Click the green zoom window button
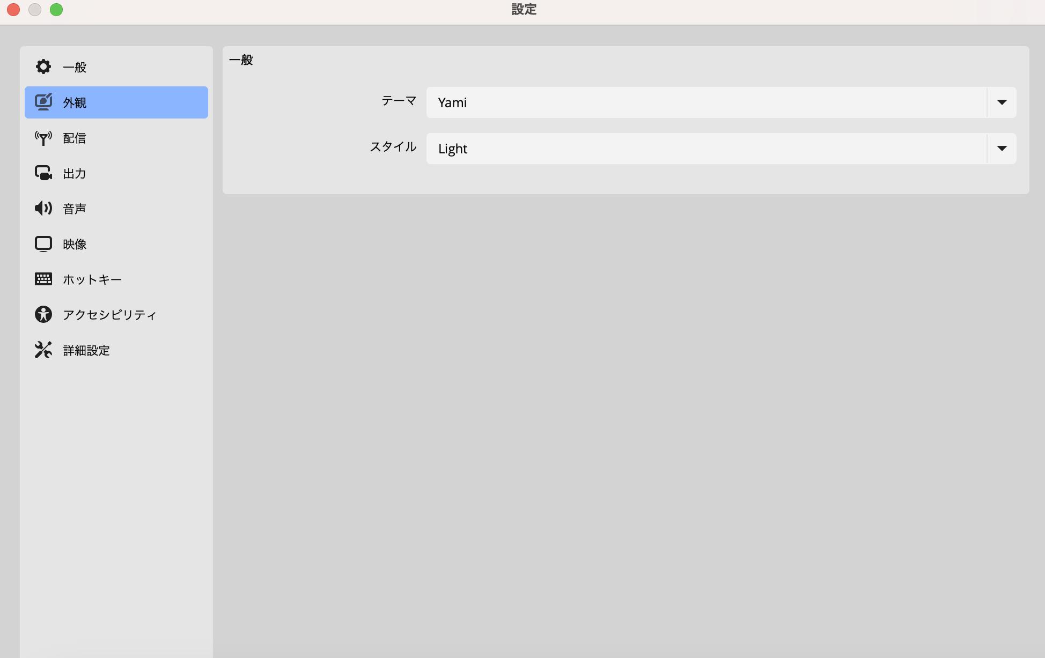 click(x=56, y=10)
